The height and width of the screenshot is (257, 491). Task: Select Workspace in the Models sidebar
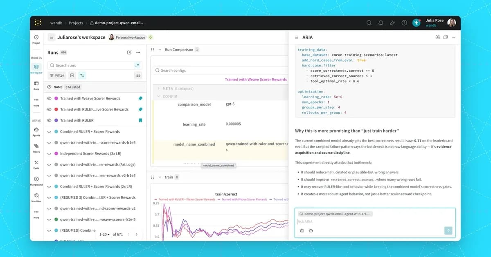click(36, 69)
